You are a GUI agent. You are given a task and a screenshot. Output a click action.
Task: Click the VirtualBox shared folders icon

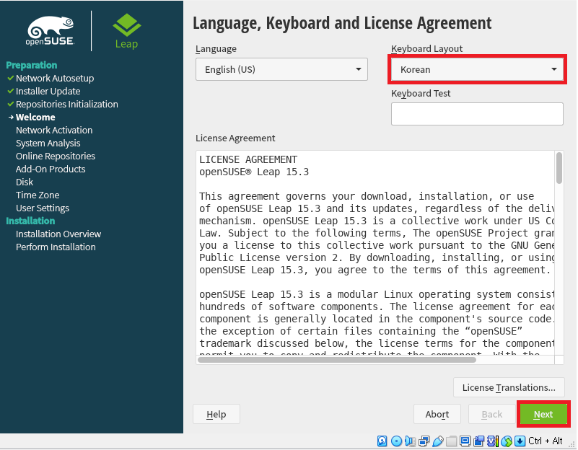pyautogui.click(x=451, y=441)
